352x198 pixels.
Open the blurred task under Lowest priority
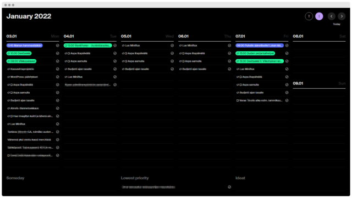pyautogui.click(x=148, y=187)
